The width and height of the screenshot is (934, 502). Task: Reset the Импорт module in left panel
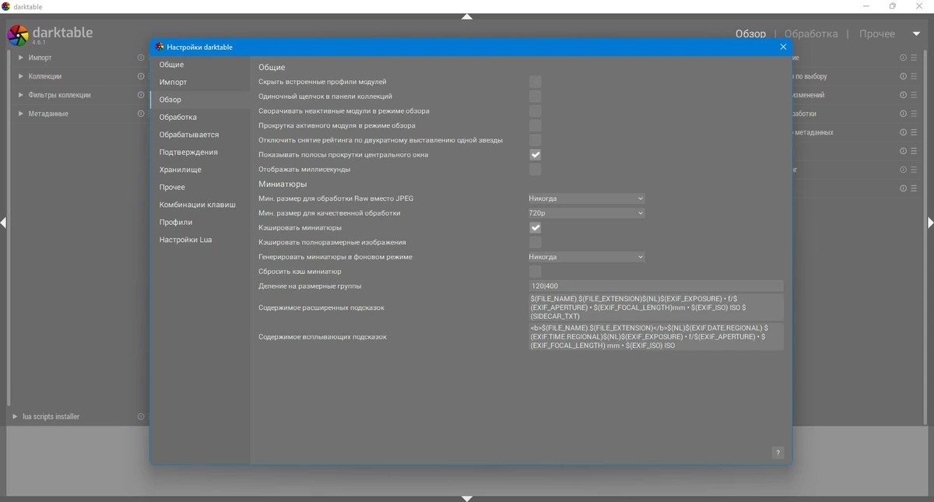tap(141, 58)
